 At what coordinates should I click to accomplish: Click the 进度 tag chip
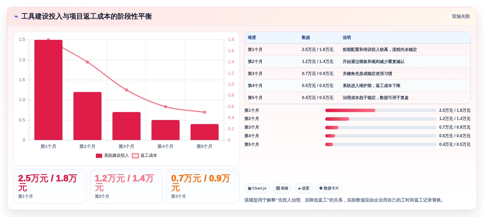[x=304, y=188]
